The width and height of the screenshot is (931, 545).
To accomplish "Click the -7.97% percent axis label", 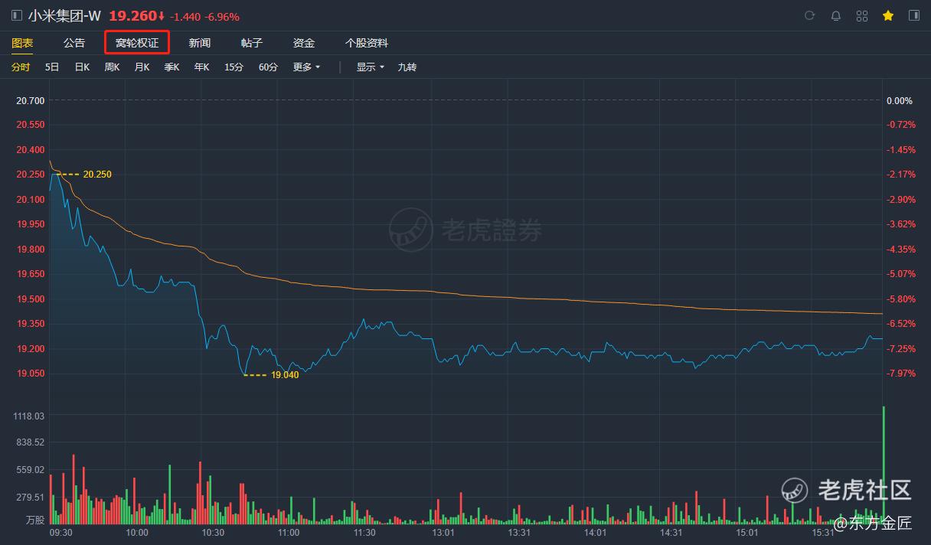I will point(901,374).
